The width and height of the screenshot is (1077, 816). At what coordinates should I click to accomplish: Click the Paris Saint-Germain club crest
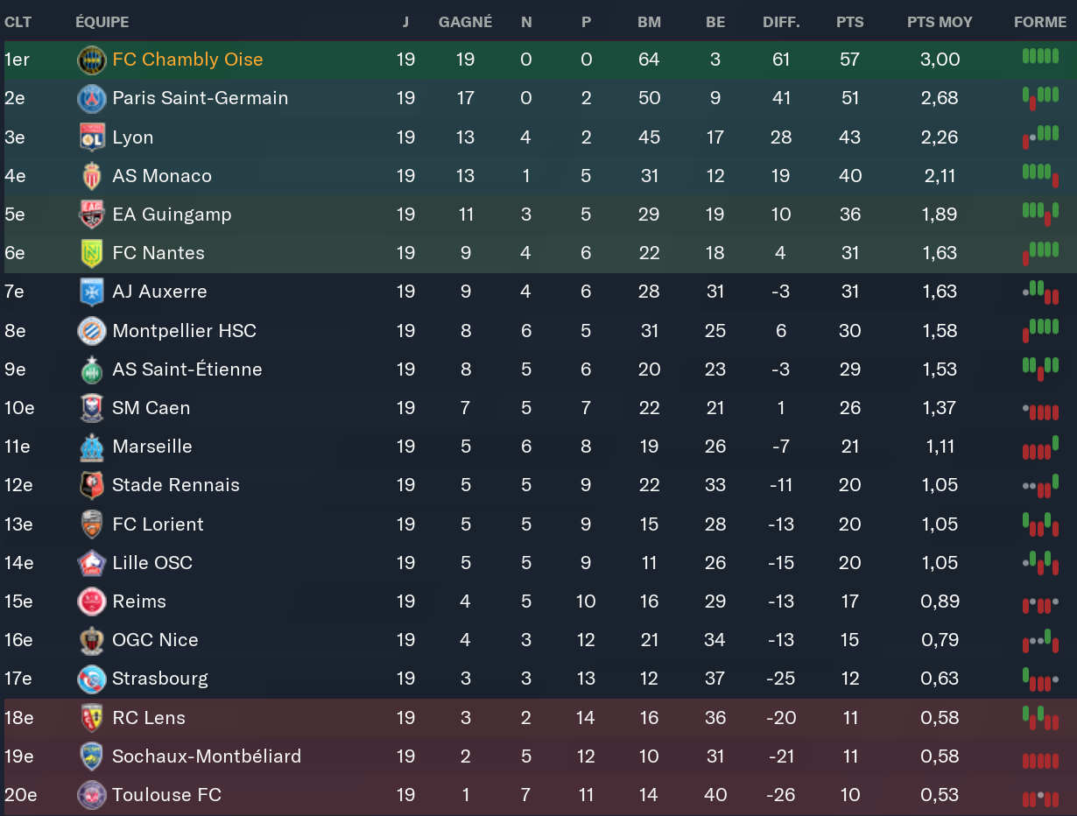point(91,98)
